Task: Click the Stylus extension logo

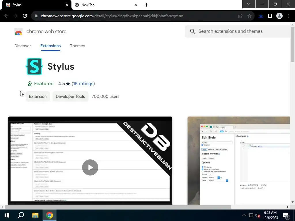Action: point(34,66)
